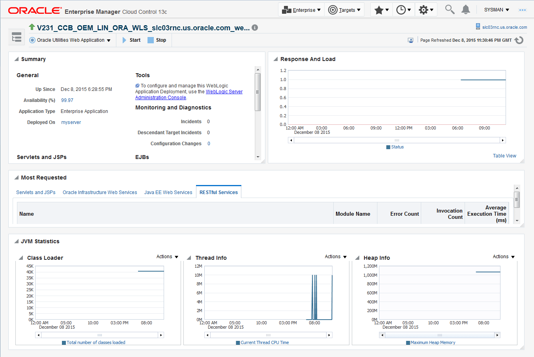This screenshot has width=534, height=357.
Task: Click the Stop button
Action: point(157,40)
